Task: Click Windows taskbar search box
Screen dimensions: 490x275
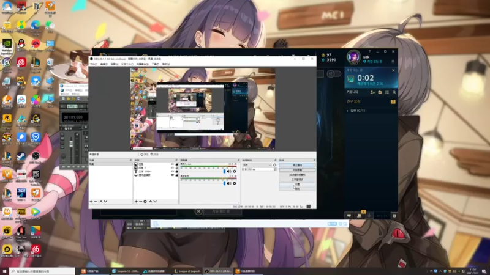Action: [42, 271]
